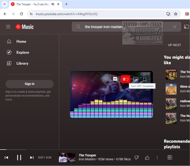Click the player-bar queue icon

coord(170,157)
